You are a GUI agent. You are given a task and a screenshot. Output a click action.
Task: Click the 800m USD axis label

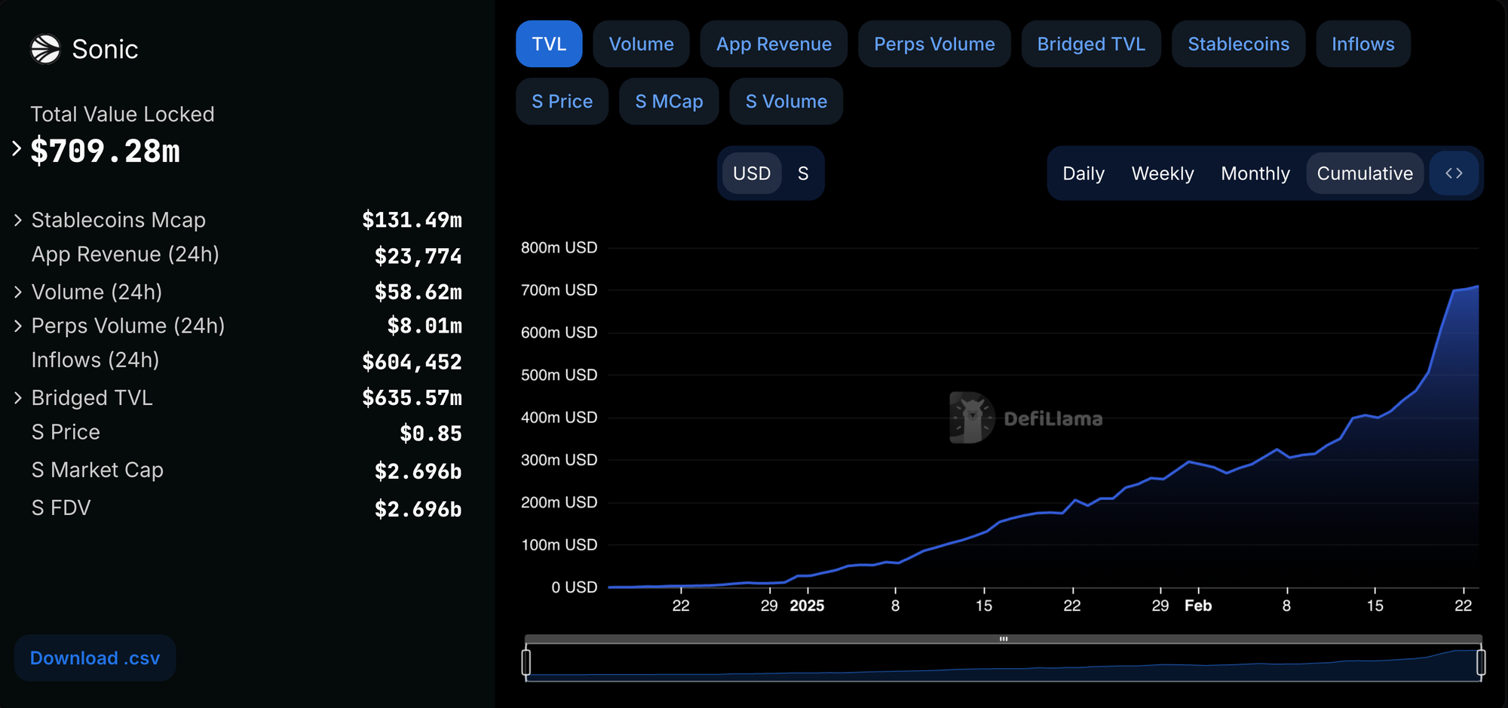[559, 247]
